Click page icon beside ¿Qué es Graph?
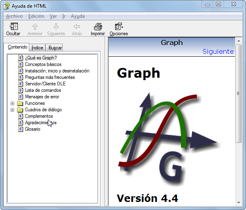The width and height of the screenshot is (246, 210). tap(21, 58)
